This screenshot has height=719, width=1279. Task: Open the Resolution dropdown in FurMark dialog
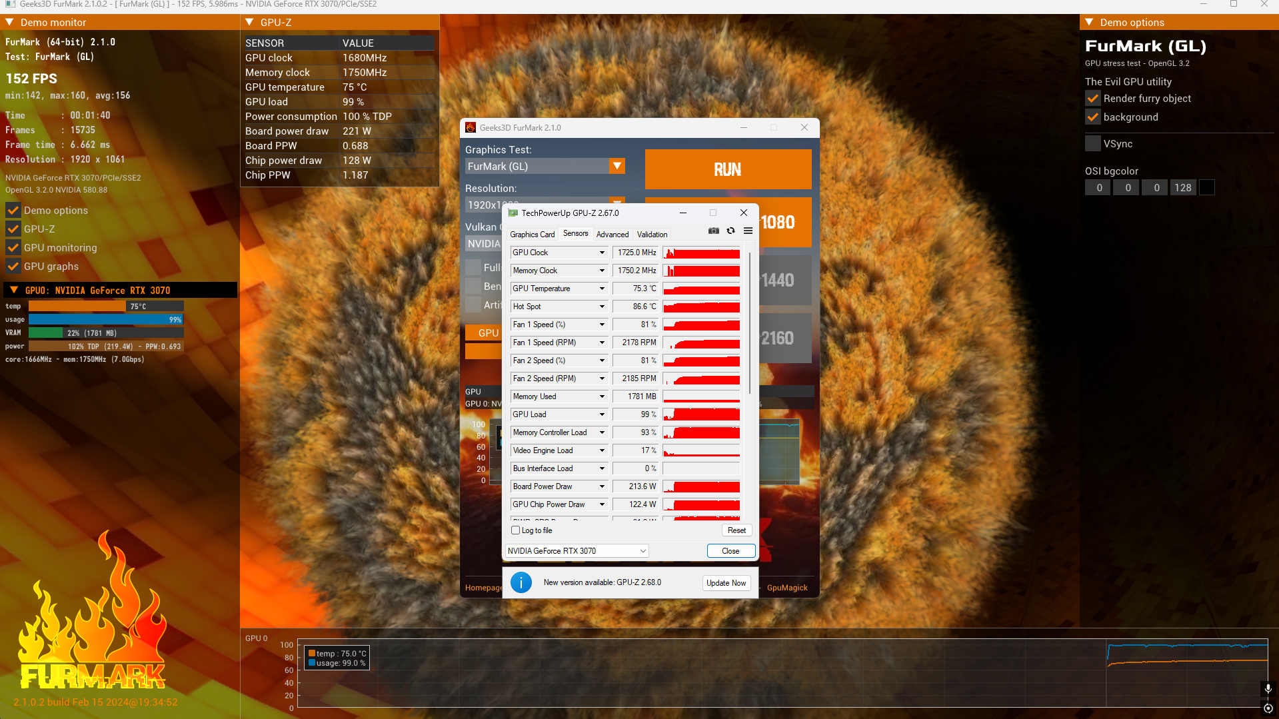(617, 201)
